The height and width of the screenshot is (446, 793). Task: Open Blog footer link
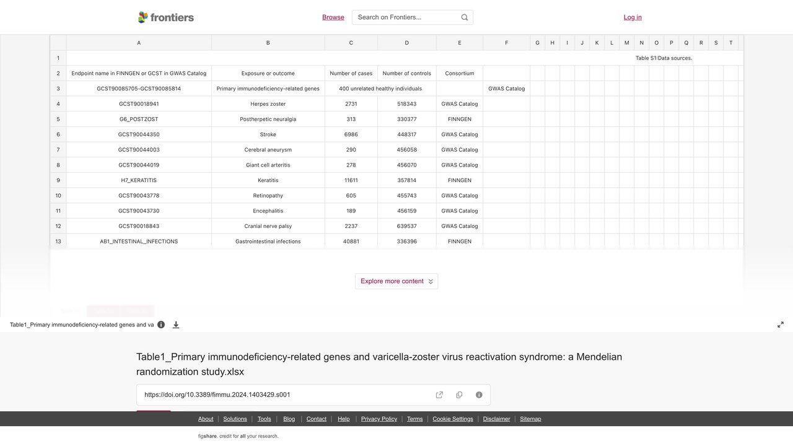point(289,419)
